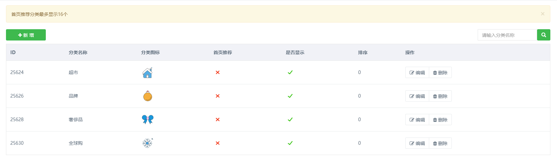Delete the 品牌 category row
The width and height of the screenshot is (557, 168).
440,96
